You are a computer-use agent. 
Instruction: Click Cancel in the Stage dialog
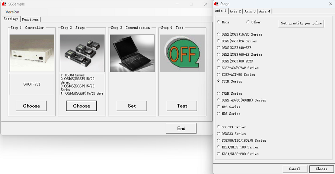(x=294, y=169)
